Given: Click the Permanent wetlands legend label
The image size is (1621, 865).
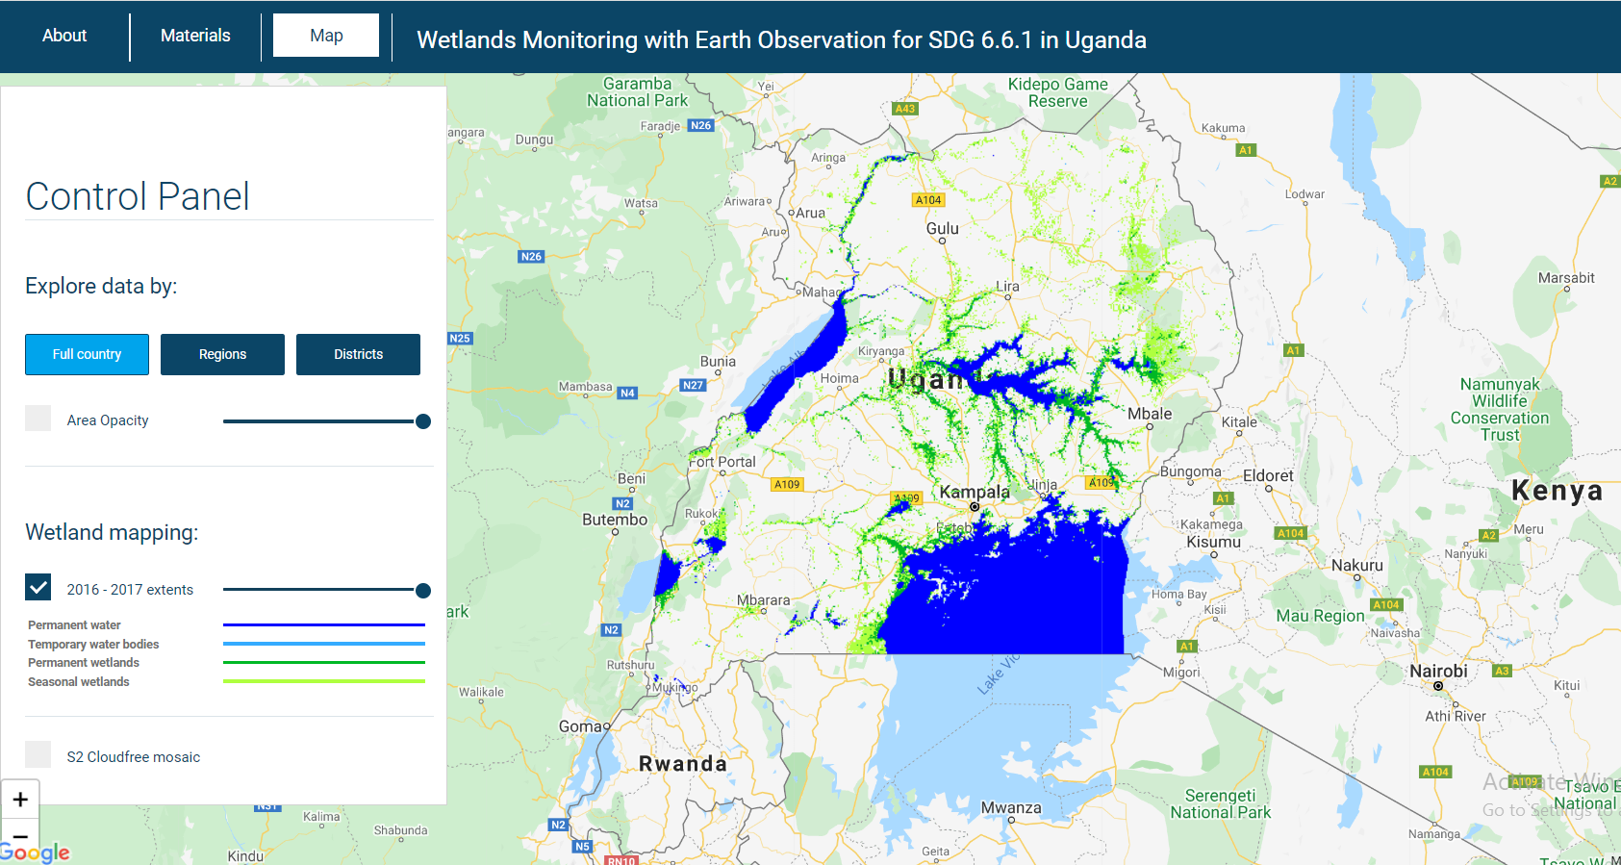Looking at the screenshot, I should 84,663.
